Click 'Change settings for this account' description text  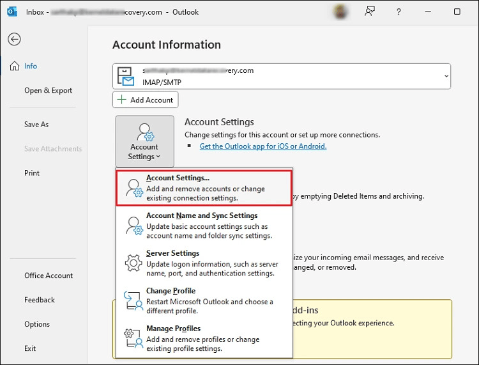(282, 135)
